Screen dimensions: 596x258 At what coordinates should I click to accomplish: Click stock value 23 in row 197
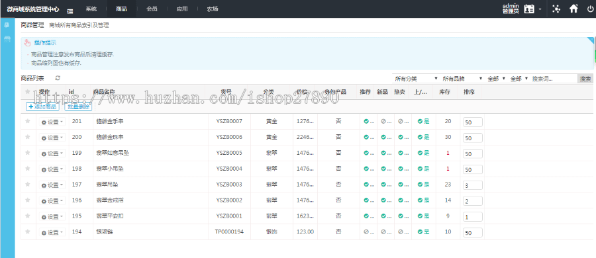448,185
